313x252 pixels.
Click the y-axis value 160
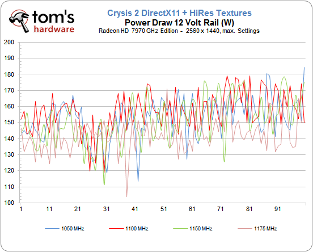pos(9,106)
